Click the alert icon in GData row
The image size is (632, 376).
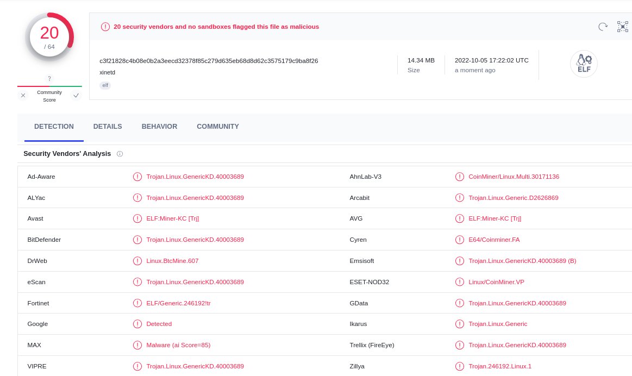(x=460, y=303)
